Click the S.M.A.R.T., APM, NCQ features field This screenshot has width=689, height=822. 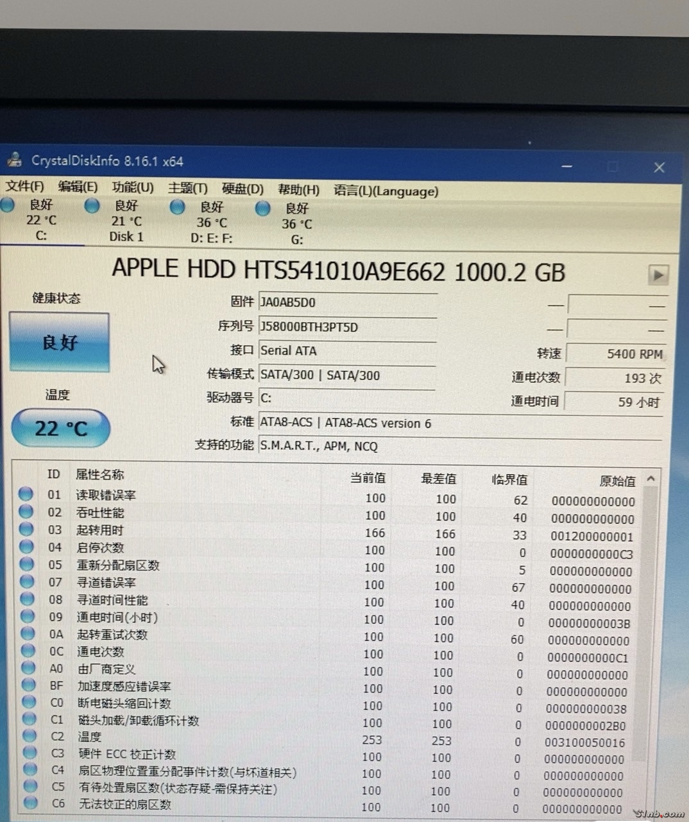point(459,446)
